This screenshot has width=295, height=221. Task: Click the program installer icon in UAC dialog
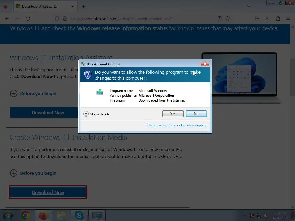click(100, 92)
